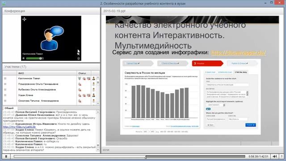
Task: Click the playback time 0:58:39/1:42:51
Action: point(258,157)
